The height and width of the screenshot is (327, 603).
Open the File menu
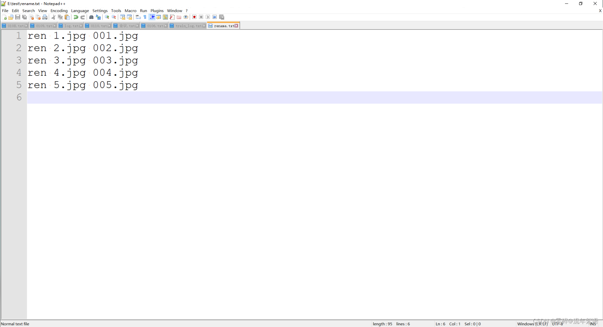5,11
